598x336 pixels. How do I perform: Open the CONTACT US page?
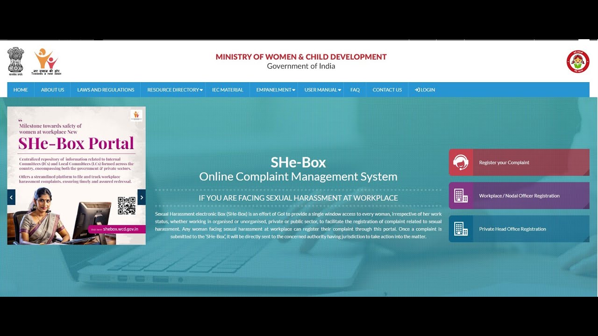click(x=387, y=90)
